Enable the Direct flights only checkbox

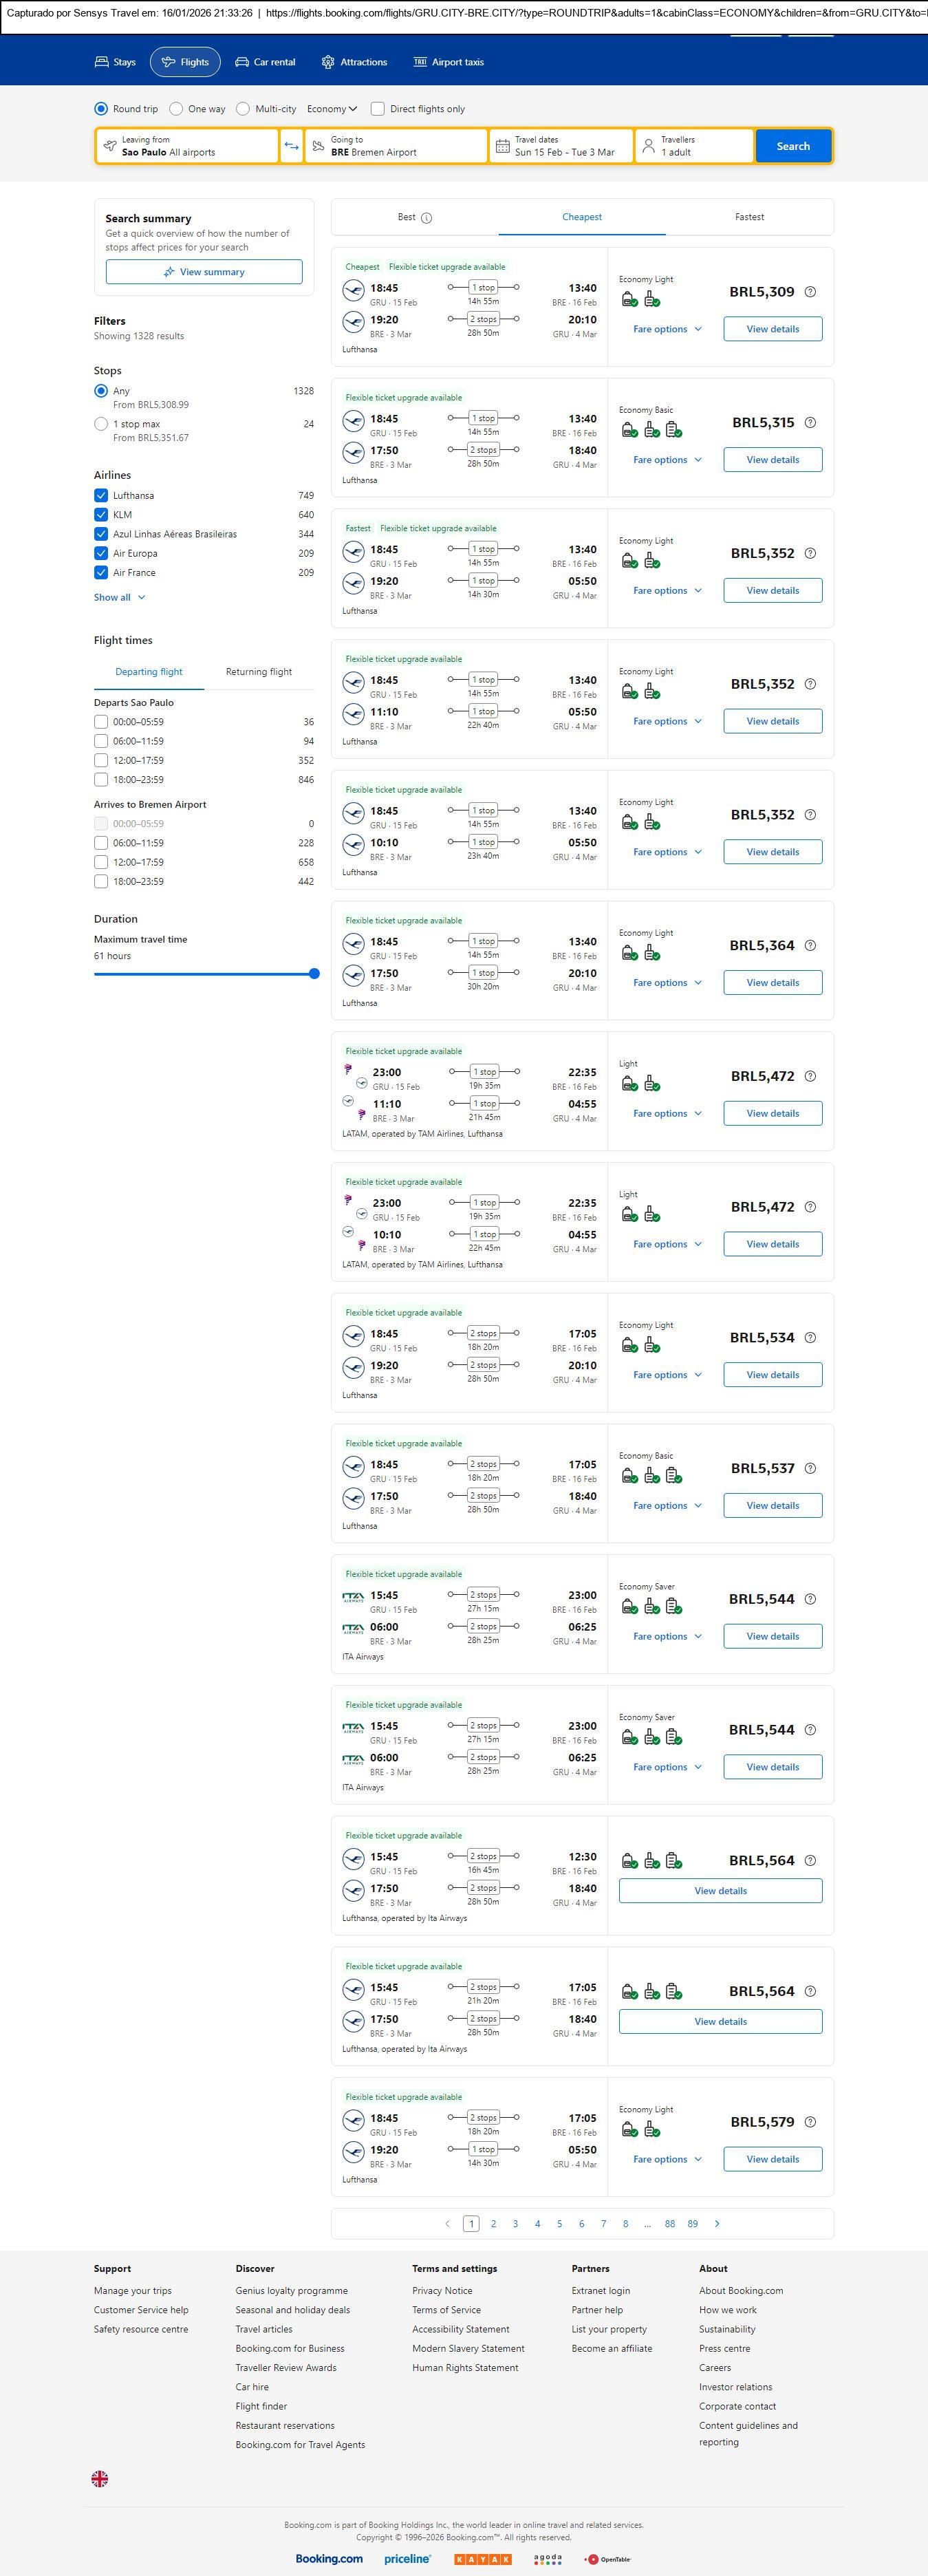[x=378, y=109]
